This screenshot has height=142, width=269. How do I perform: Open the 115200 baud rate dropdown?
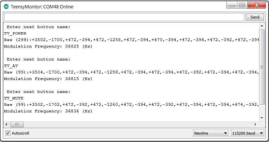coord(248,133)
